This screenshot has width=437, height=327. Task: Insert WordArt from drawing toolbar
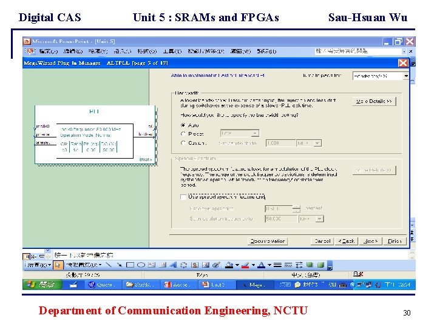tap(173, 265)
